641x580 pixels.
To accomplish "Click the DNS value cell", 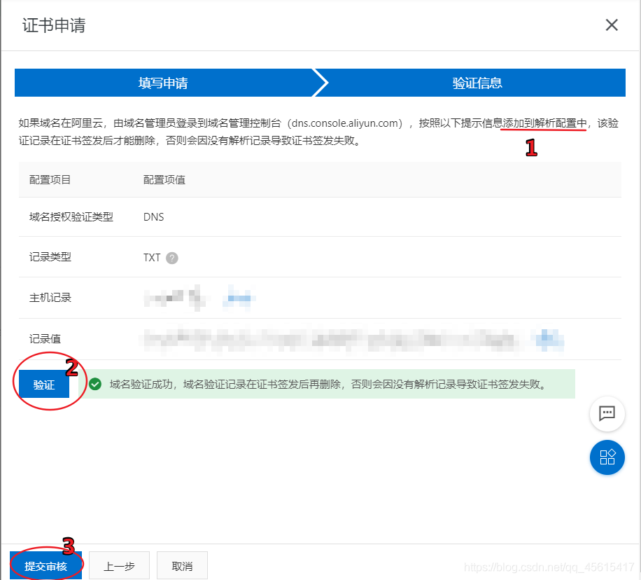I will point(154,217).
